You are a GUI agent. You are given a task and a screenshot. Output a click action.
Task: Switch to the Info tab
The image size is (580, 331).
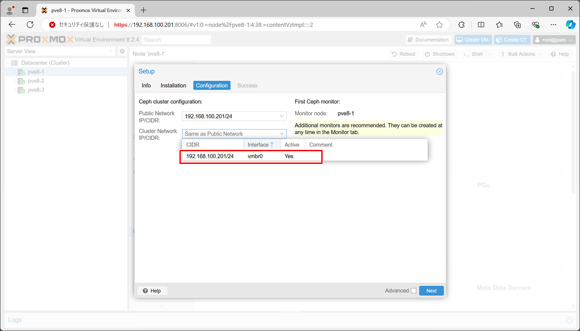[146, 86]
